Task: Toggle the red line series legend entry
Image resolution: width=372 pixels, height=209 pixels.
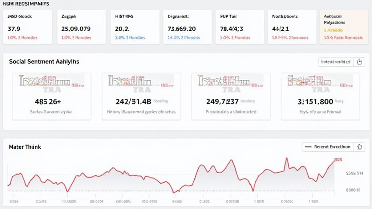Action: tap(327, 147)
